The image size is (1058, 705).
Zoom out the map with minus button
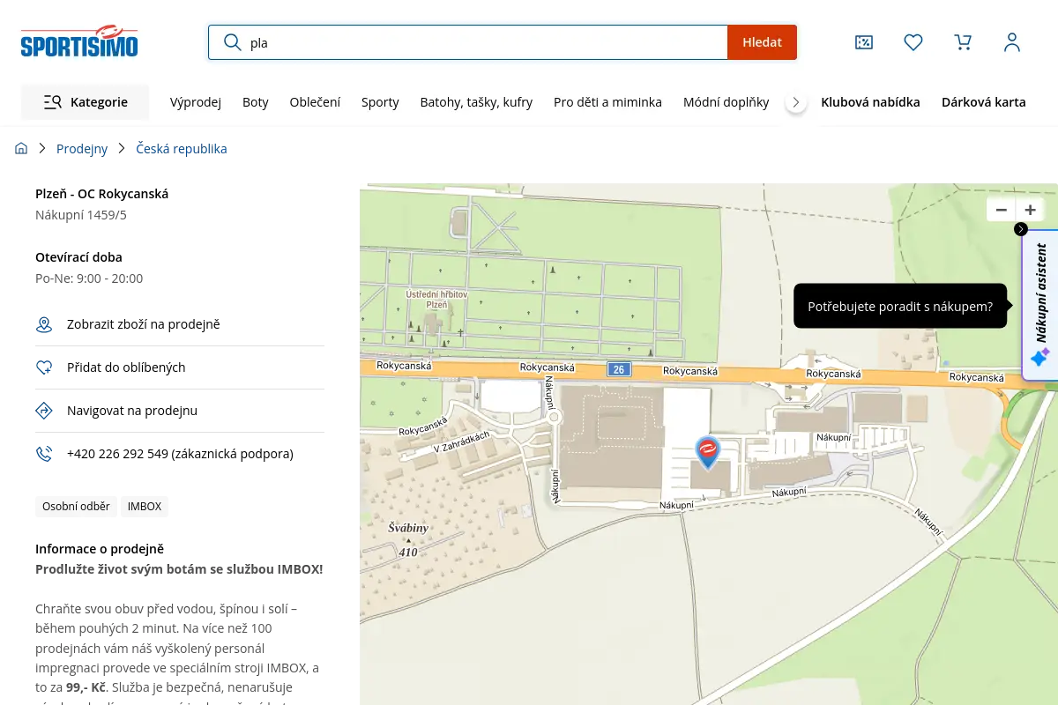tap(1002, 210)
